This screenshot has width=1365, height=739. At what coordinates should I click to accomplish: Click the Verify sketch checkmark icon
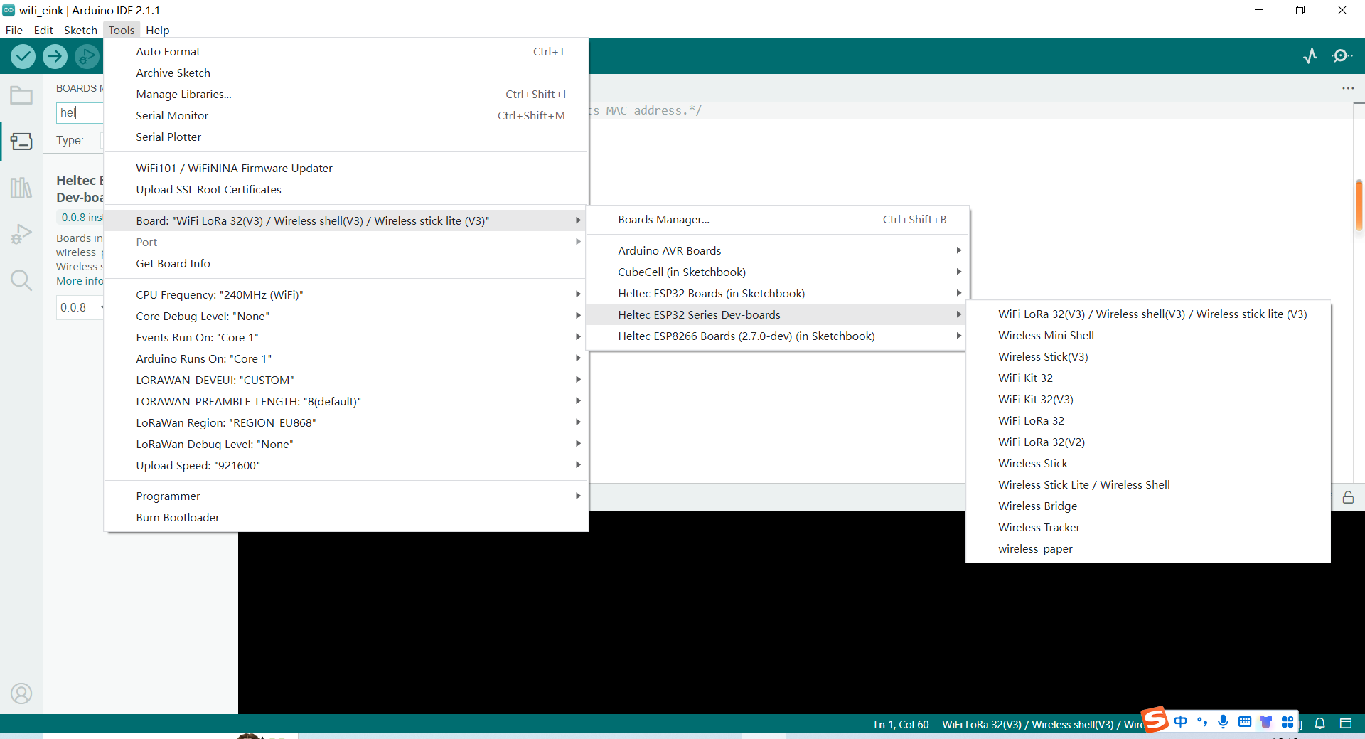pyautogui.click(x=23, y=56)
